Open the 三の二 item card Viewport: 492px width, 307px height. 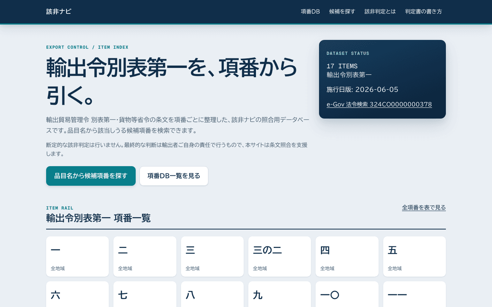[279, 256]
